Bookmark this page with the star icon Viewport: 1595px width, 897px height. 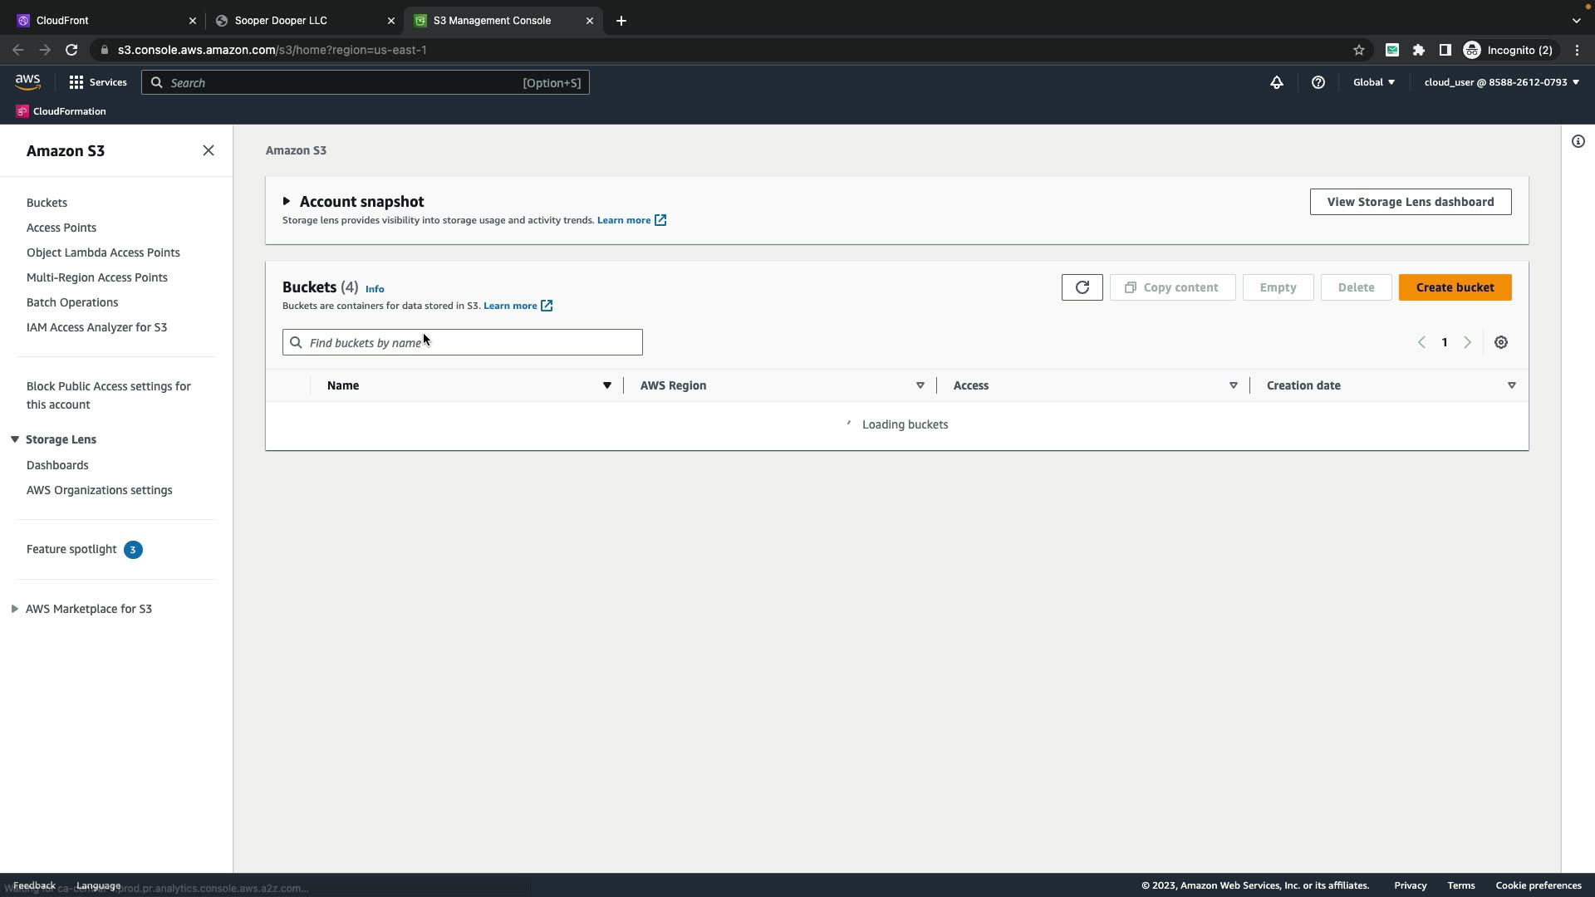[x=1358, y=50]
